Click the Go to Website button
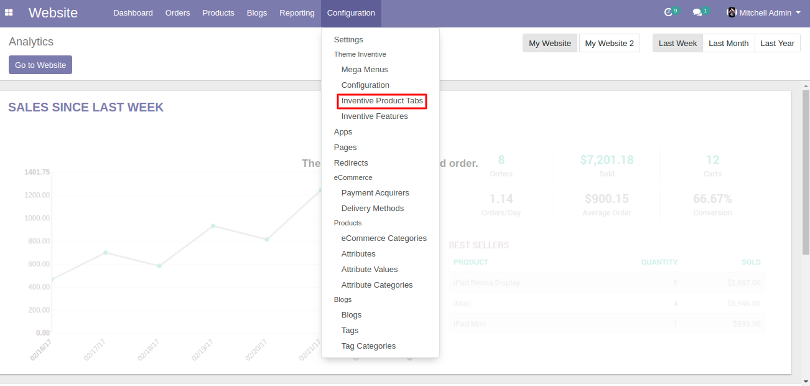The width and height of the screenshot is (810, 386). (40, 65)
